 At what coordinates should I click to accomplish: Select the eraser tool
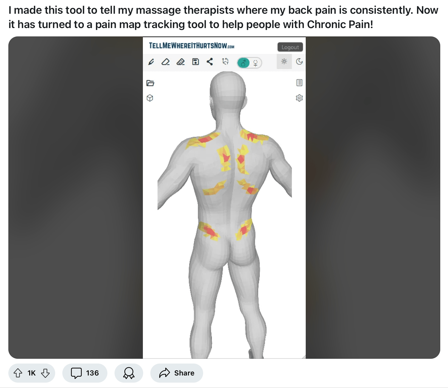[166, 62]
